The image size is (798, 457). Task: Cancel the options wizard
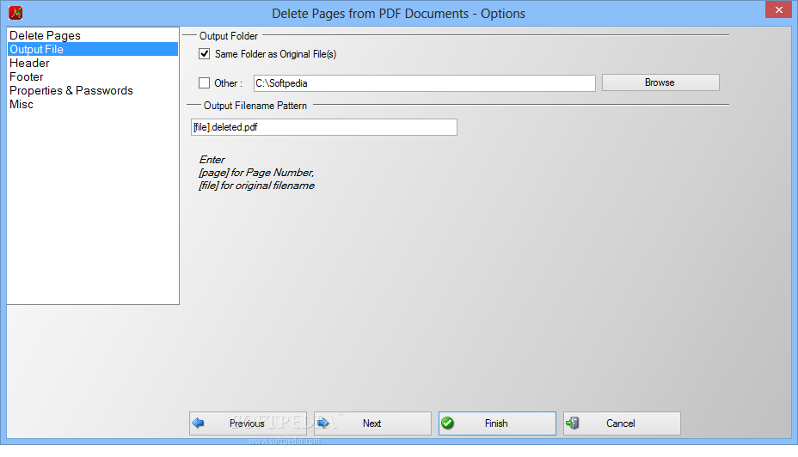622,423
